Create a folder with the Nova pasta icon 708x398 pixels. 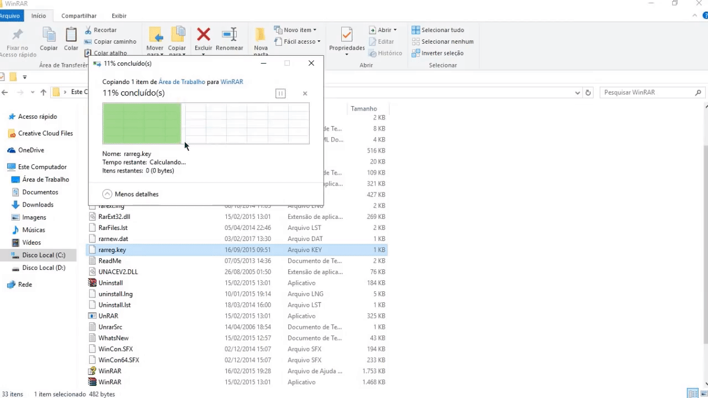coord(261,35)
